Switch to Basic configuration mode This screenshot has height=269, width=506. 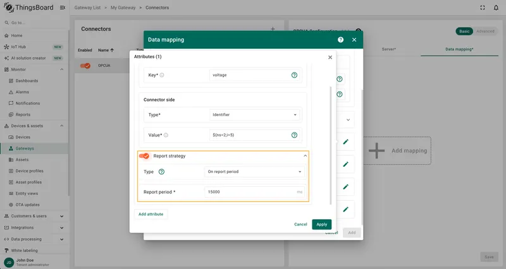[x=464, y=31]
